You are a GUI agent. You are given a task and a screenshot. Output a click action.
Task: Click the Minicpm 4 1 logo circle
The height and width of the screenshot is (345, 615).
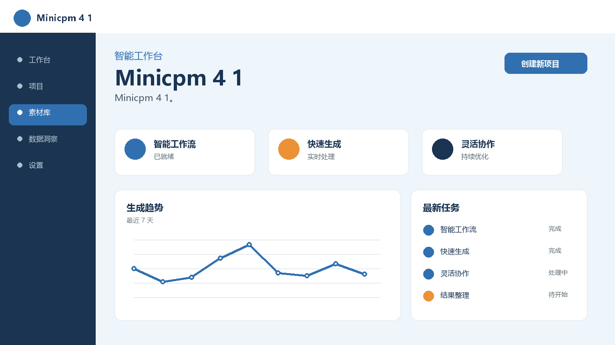click(x=22, y=18)
